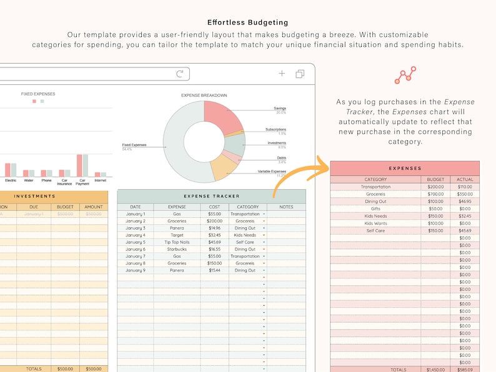Viewport: 496px width, 372px height.
Task: Select the $585.09 actual total cell
Action: (x=465, y=369)
